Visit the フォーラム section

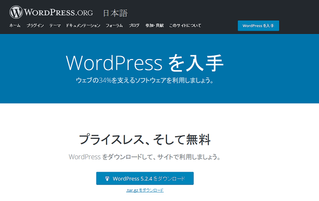[x=114, y=25]
